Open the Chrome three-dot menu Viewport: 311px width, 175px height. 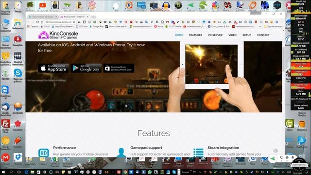(281, 22)
